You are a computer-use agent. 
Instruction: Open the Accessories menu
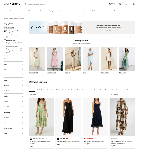(73, 11)
